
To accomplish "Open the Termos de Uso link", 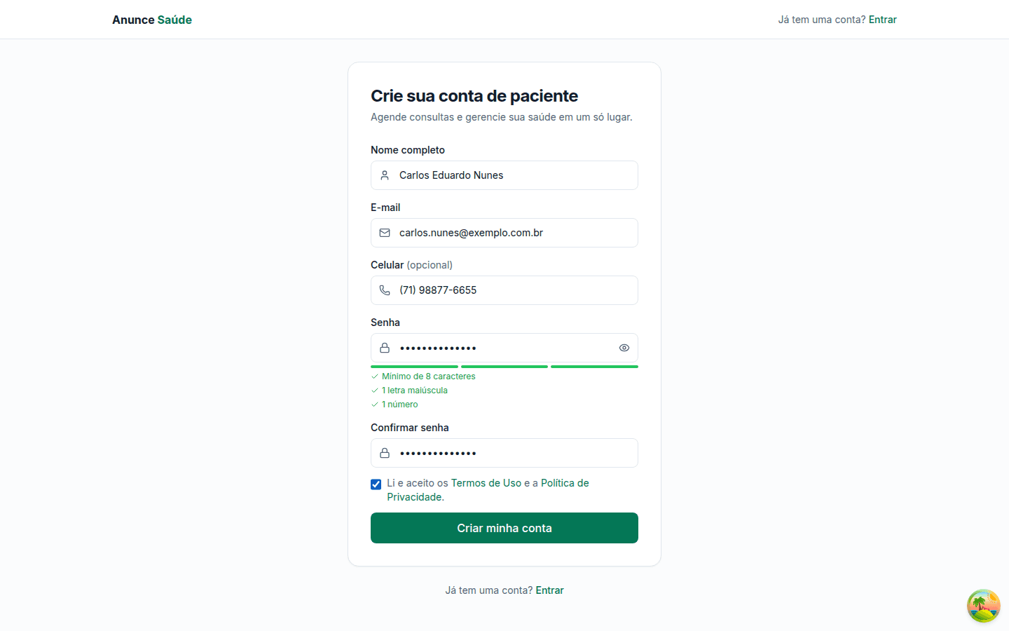I will pyautogui.click(x=486, y=483).
